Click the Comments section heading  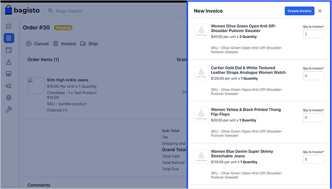pyautogui.click(x=39, y=185)
